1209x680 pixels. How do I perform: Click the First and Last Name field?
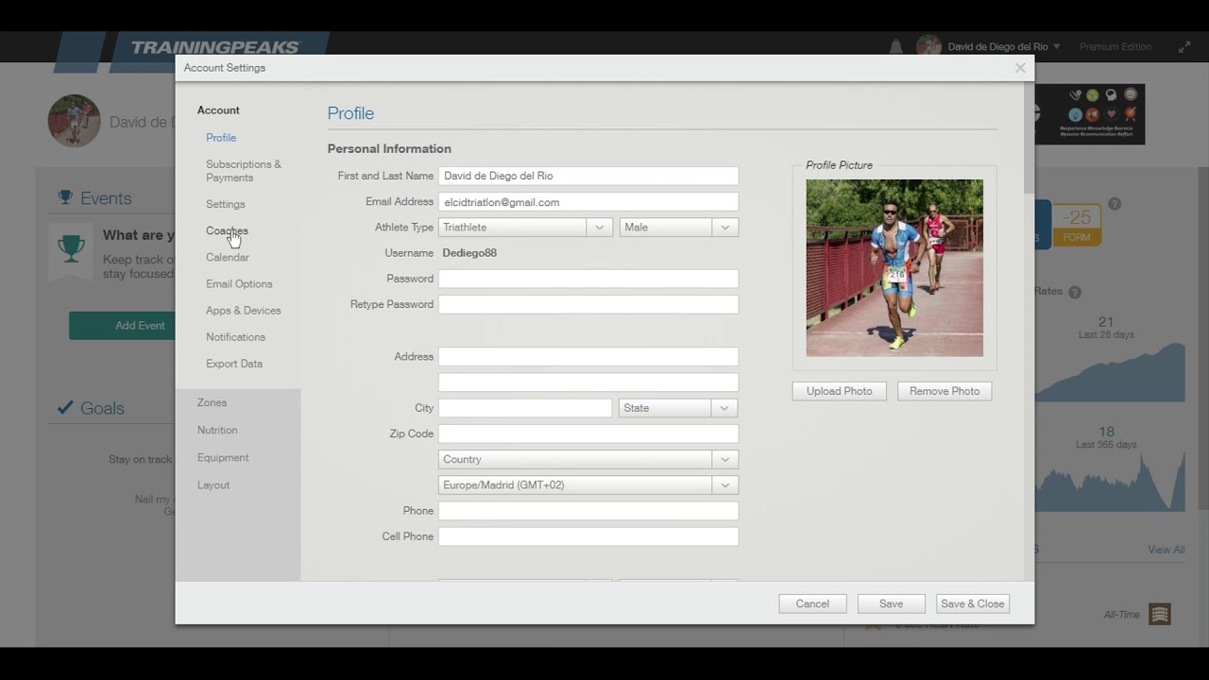(x=588, y=176)
